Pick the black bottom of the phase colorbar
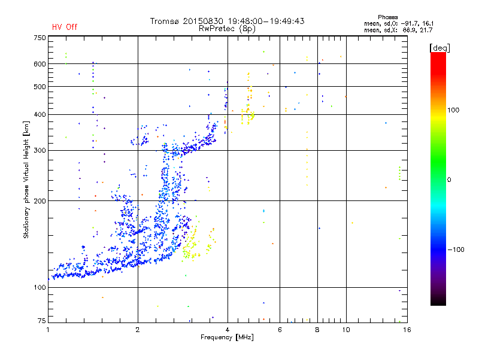The image size is (479, 359). [438, 301]
